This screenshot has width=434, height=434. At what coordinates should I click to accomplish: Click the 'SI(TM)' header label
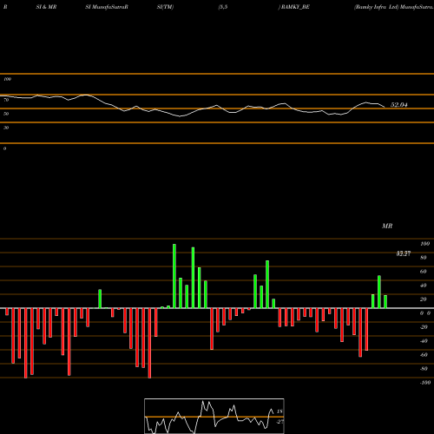click(165, 7)
